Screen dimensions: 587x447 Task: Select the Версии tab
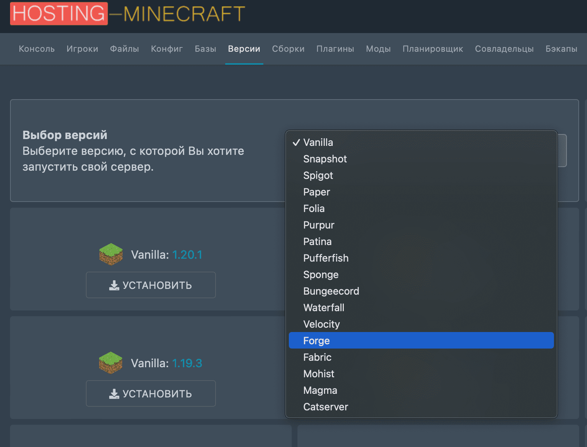(244, 49)
